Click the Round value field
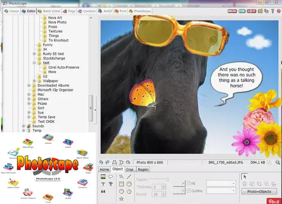This screenshot has width=282, height=204. (157, 194)
